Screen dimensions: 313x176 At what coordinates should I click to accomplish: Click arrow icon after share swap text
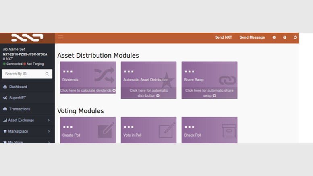tap(214, 95)
